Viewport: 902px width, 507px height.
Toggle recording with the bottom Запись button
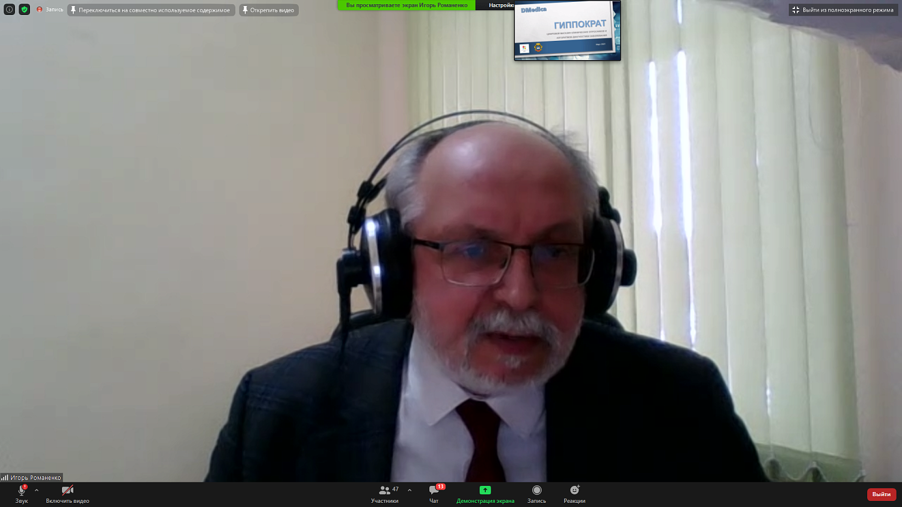point(536,494)
